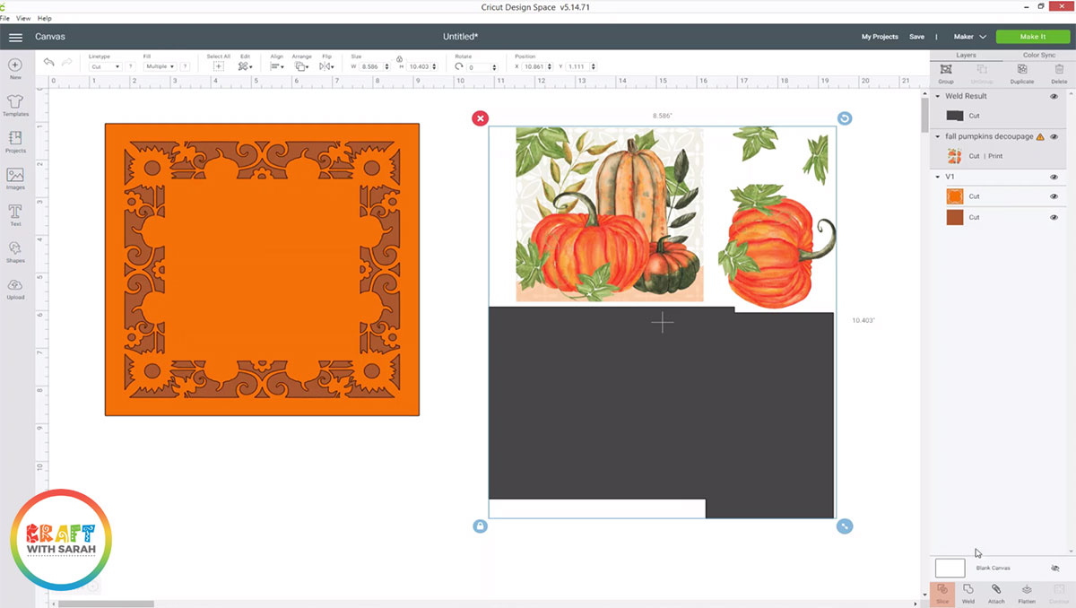This screenshot has width=1076, height=608.
Task: Open the Projects panel
Action: coord(15,142)
